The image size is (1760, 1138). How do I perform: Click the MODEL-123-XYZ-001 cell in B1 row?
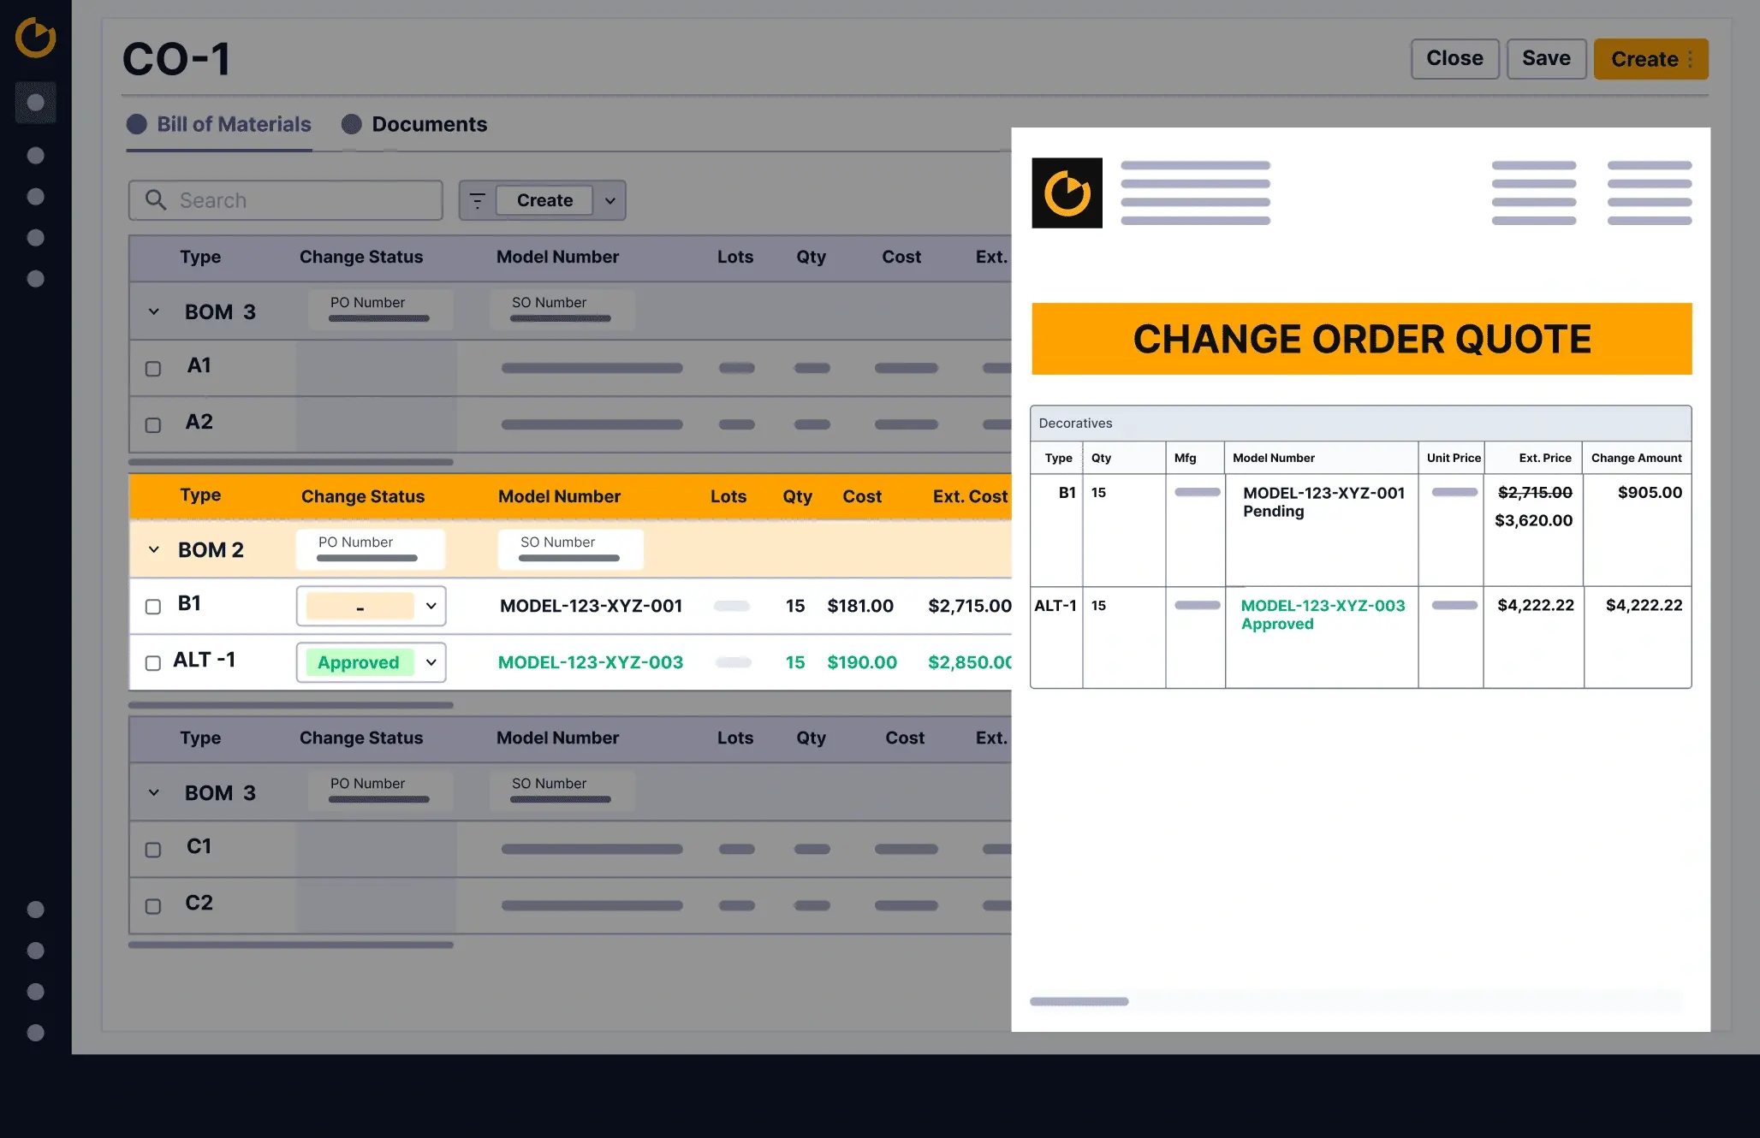[592, 606]
